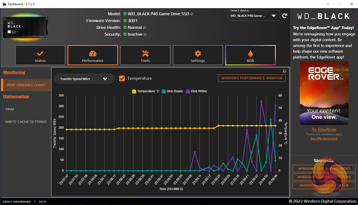358x205 pixels.
Task: Open the Try EdgeRover link
Action: (324, 130)
